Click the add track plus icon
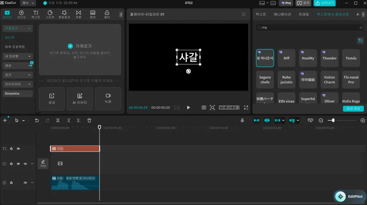The width and height of the screenshot is (367, 205). (x=5, y=120)
